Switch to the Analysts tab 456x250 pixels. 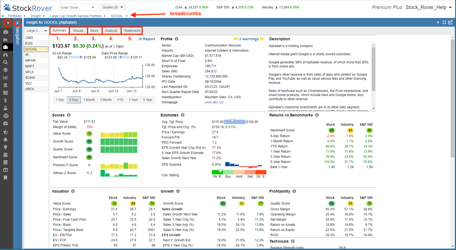pyautogui.click(x=111, y=31)
